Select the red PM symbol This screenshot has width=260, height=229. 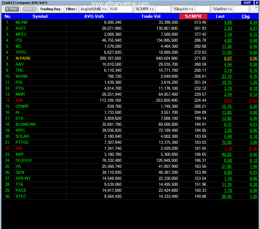19,148
